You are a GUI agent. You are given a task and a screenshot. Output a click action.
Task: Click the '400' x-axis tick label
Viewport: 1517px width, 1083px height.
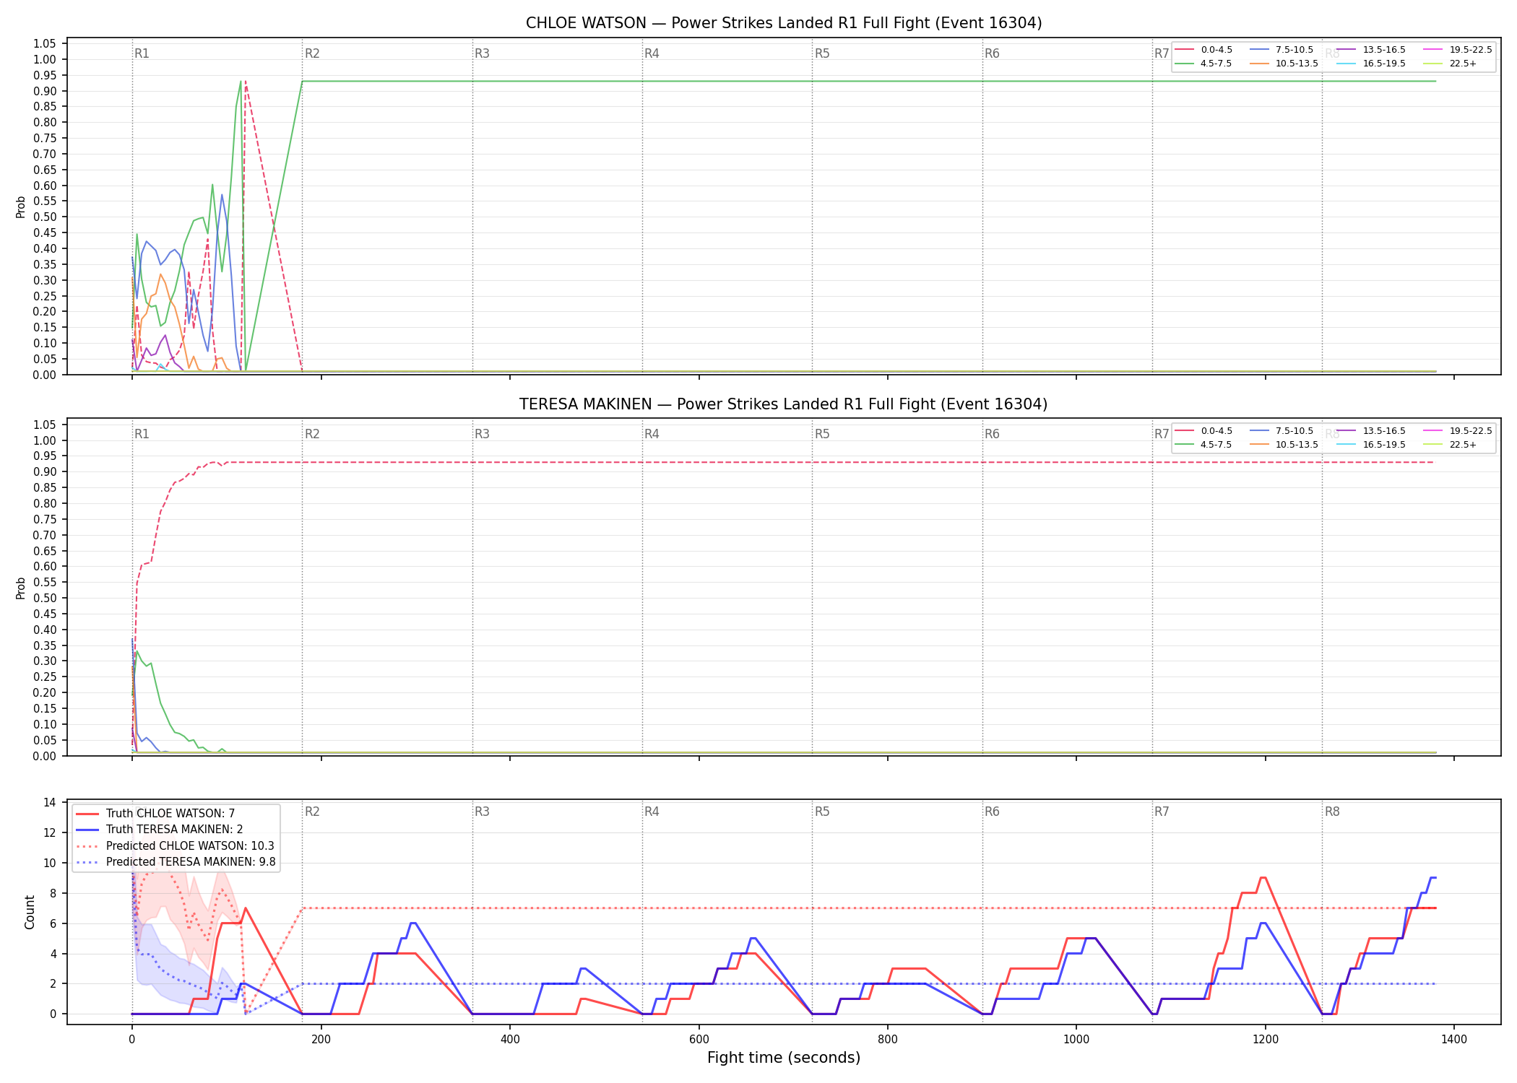click(x=510, y=1040)
